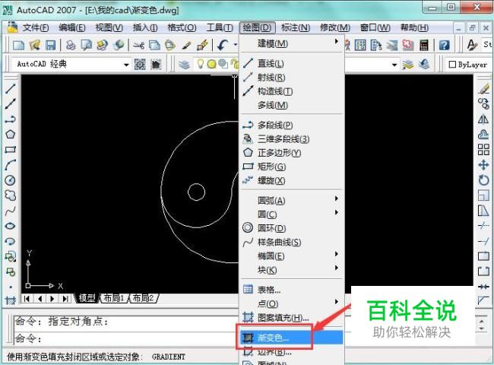Select the Line tool in left toolbar
Screen dimensions: 494x365
click(11, 88)
